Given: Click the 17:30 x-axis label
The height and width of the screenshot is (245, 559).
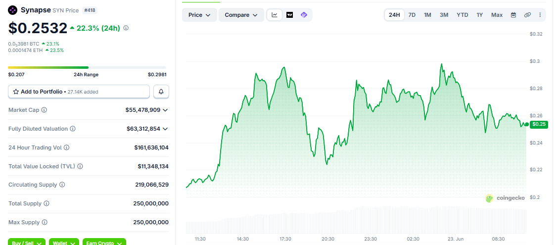Looking at the screenshot, I should tap(285, 239).
